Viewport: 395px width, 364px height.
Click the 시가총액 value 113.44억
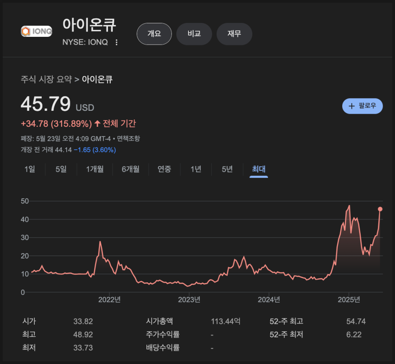(x=226, y=321)
